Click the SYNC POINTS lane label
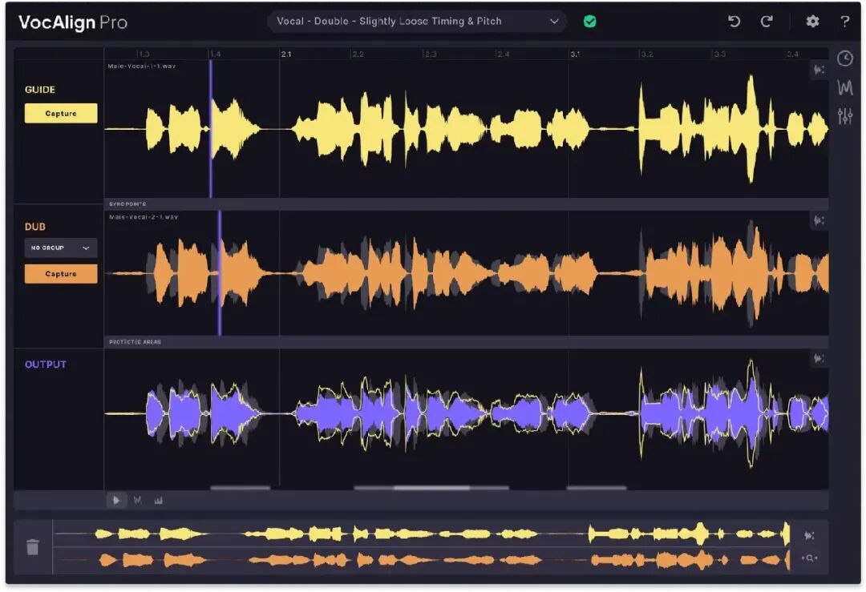This screenshot has width=866, height=592. [x=127, y=204]
